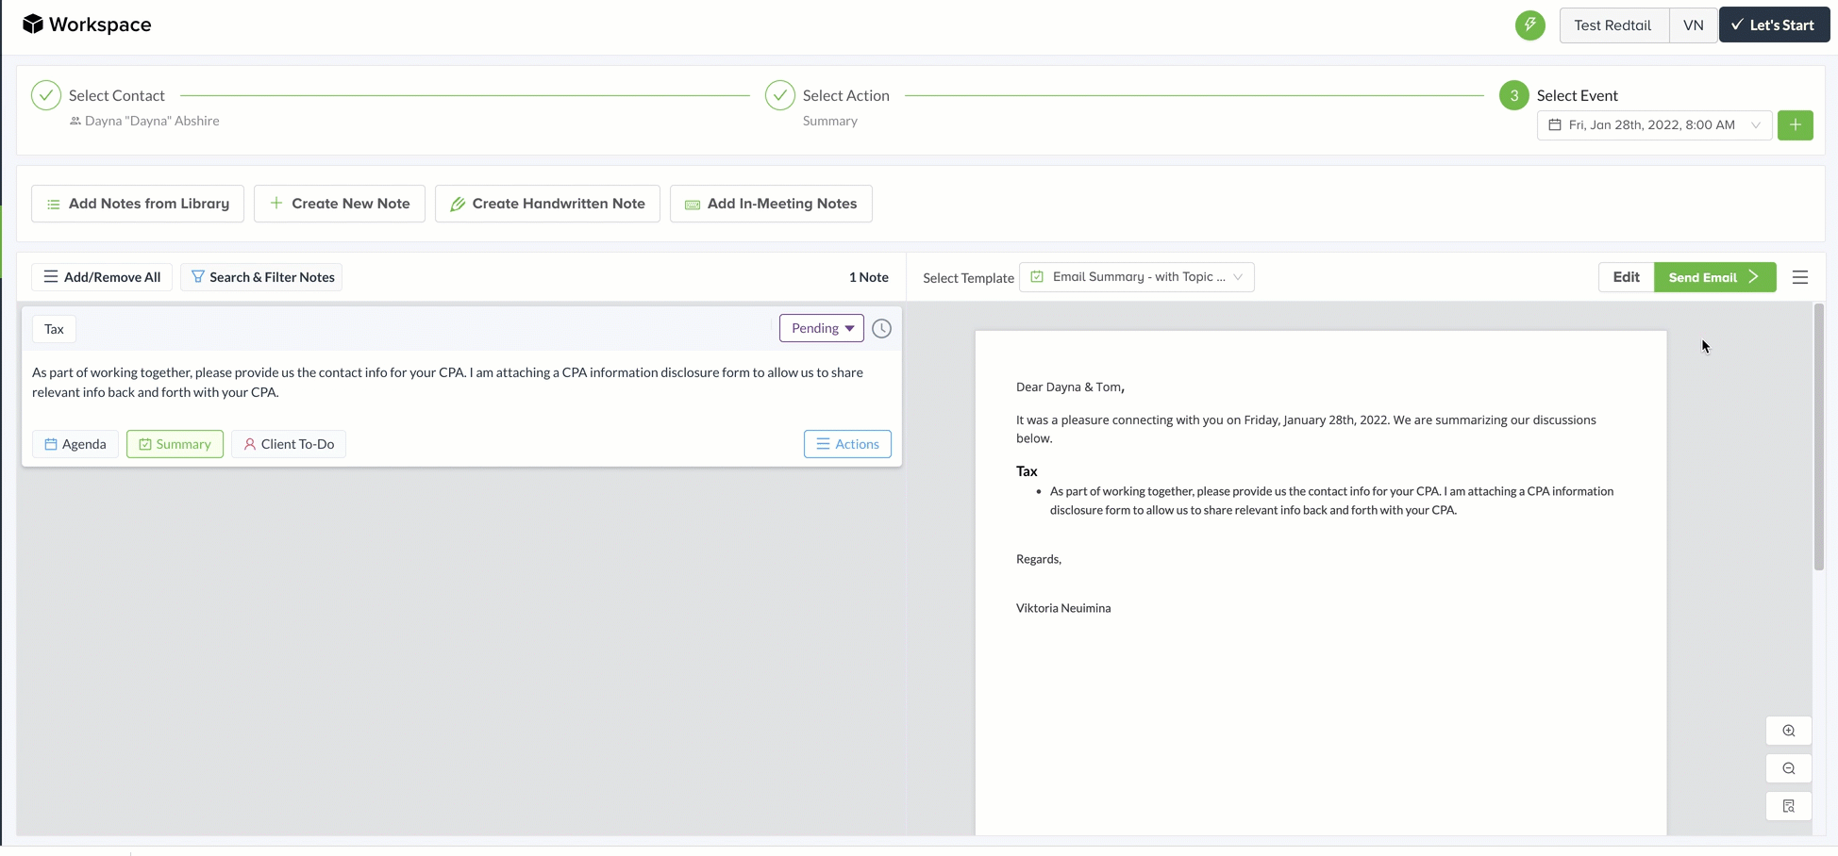Viewport: 1838px width, 856px height.
Task: Click Add/Remove All button
Action: (x=102, y=277)
